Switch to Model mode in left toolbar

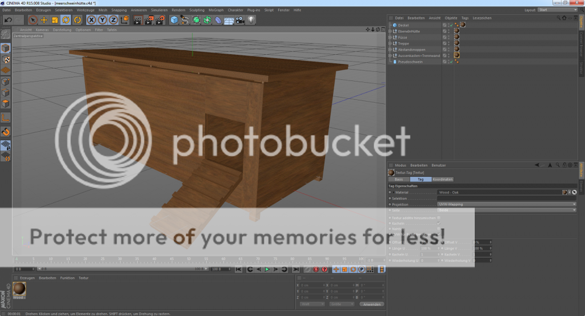(x=6, y=48)
